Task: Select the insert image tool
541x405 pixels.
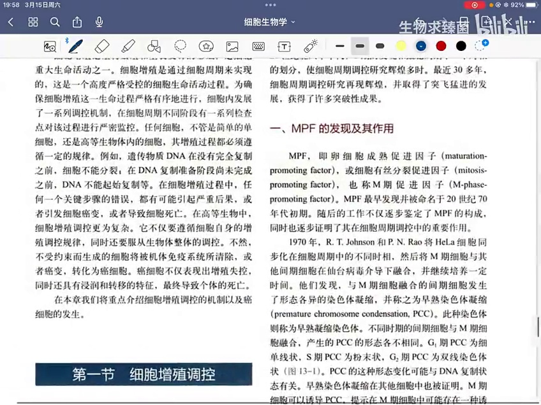Action: pyautogui.click(x=232, y=46)
